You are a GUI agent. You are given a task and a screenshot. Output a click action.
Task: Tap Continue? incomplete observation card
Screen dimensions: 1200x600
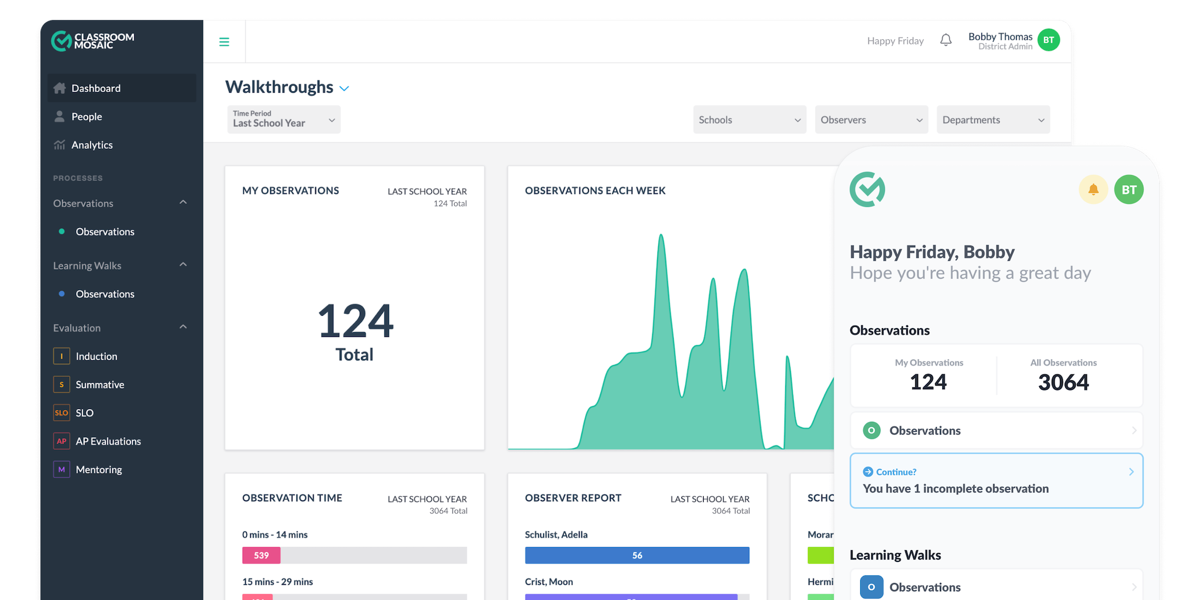(x=996, y=480)
